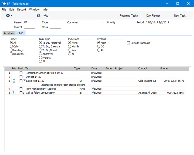Click the print preview icon
This screenshot has width=194, height=155.
point(46,16)
